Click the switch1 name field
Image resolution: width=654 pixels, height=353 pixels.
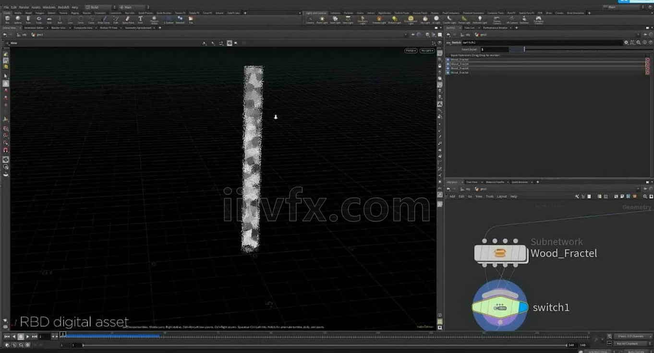tap(543, 42)
